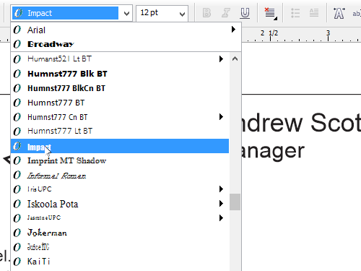Toggle the Italic formatting button
361x271 pixels.
tap(225, 13)
